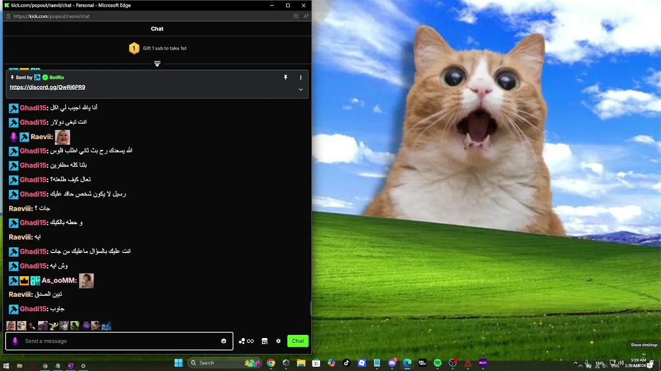Screen dimensions: 661x371
Task: Open the discord.gg/QwRj6PR9 link
Action: (x=48, y=88)
